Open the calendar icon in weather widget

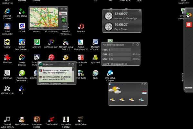pyautogui.click(x=144, y=92)
